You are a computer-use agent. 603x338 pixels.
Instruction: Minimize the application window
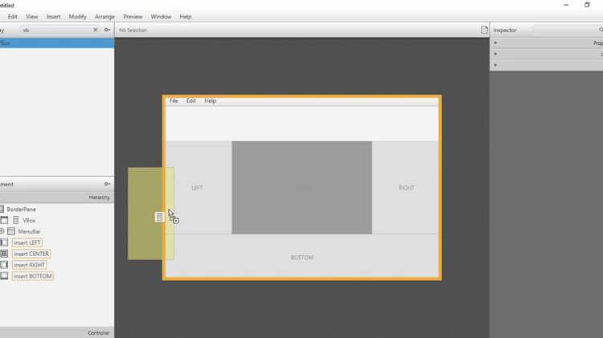566,5
